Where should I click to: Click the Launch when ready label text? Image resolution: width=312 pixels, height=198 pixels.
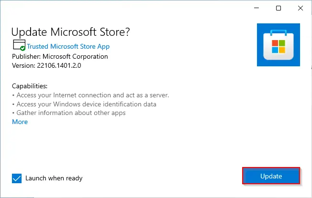tap(54, 178)
